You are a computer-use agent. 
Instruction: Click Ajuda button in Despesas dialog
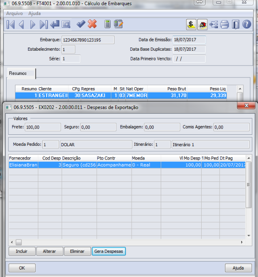coord(238,268)
